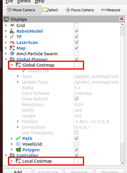
Task: Close the Displays panel with red X
Action: pyautogui.click(x=122, y=19)
